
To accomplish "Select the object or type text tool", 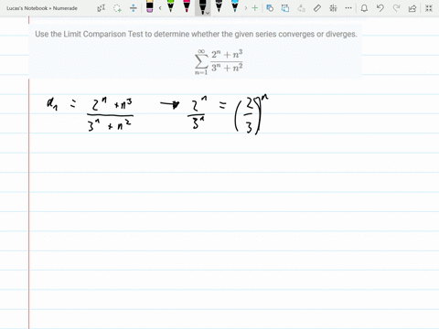I will (102, 8).
